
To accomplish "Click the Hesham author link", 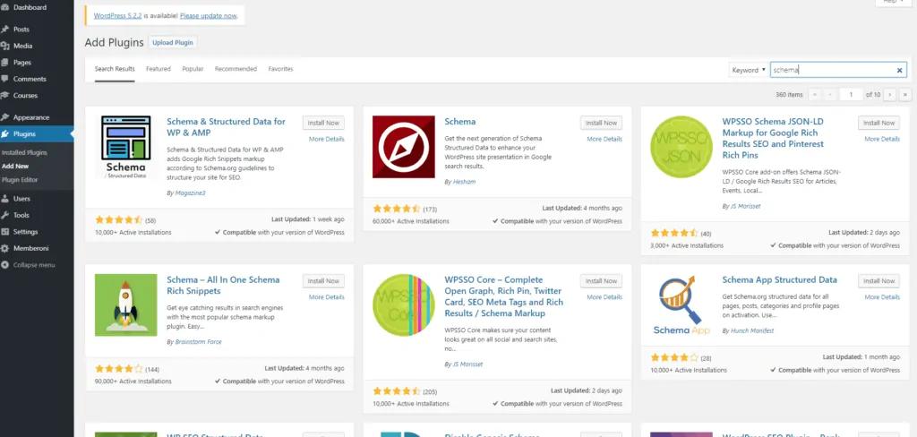I will (465, 182).
